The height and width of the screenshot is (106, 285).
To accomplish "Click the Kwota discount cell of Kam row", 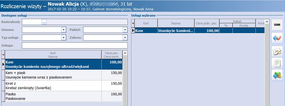I will (x=244, y=31).
